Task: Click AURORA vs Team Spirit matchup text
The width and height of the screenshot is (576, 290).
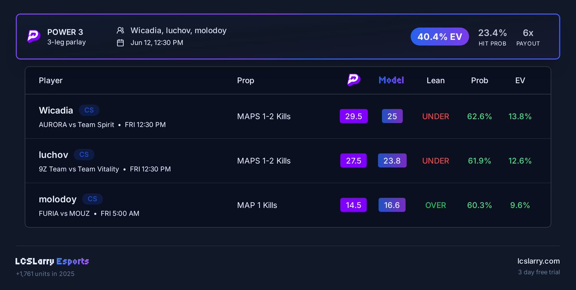Action: (76, 125)
